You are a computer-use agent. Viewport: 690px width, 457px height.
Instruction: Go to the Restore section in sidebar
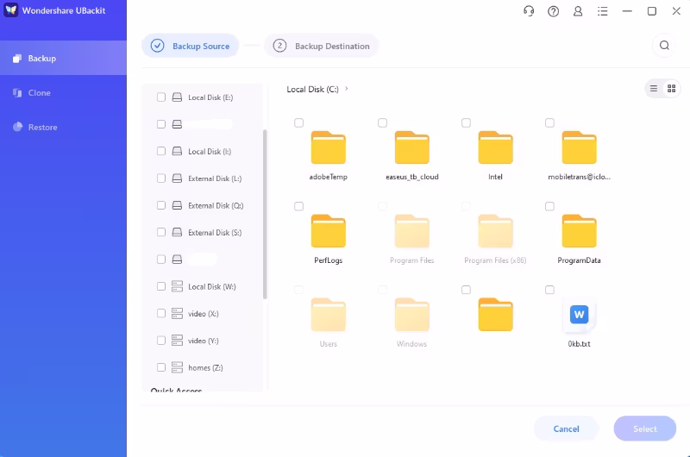tap(63, 127)
